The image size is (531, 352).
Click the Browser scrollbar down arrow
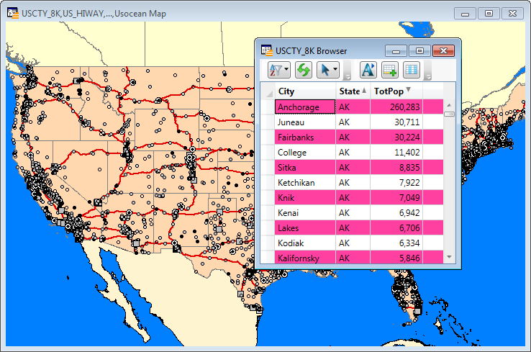[450, 257]
